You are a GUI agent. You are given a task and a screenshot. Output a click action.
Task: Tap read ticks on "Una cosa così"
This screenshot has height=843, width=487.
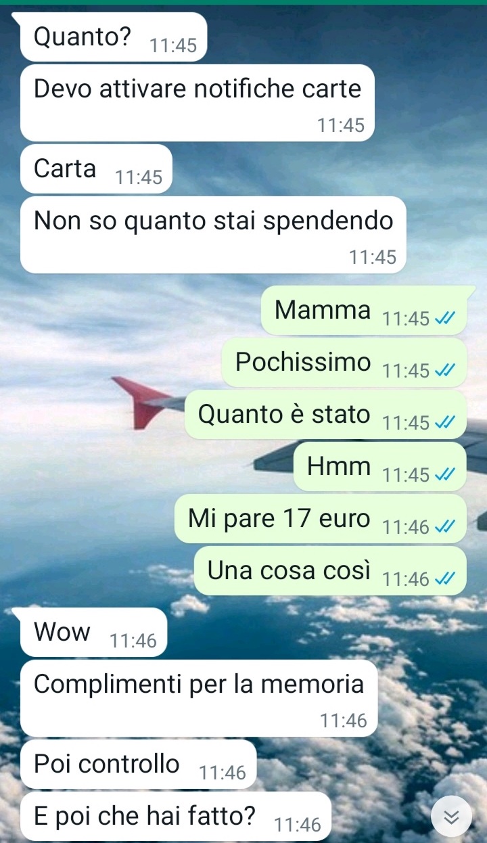pyautogui.click(x=445, y=579)
